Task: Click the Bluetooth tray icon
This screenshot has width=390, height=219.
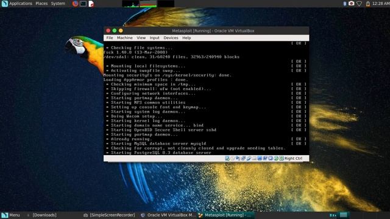Action: (x=345, y=4)
